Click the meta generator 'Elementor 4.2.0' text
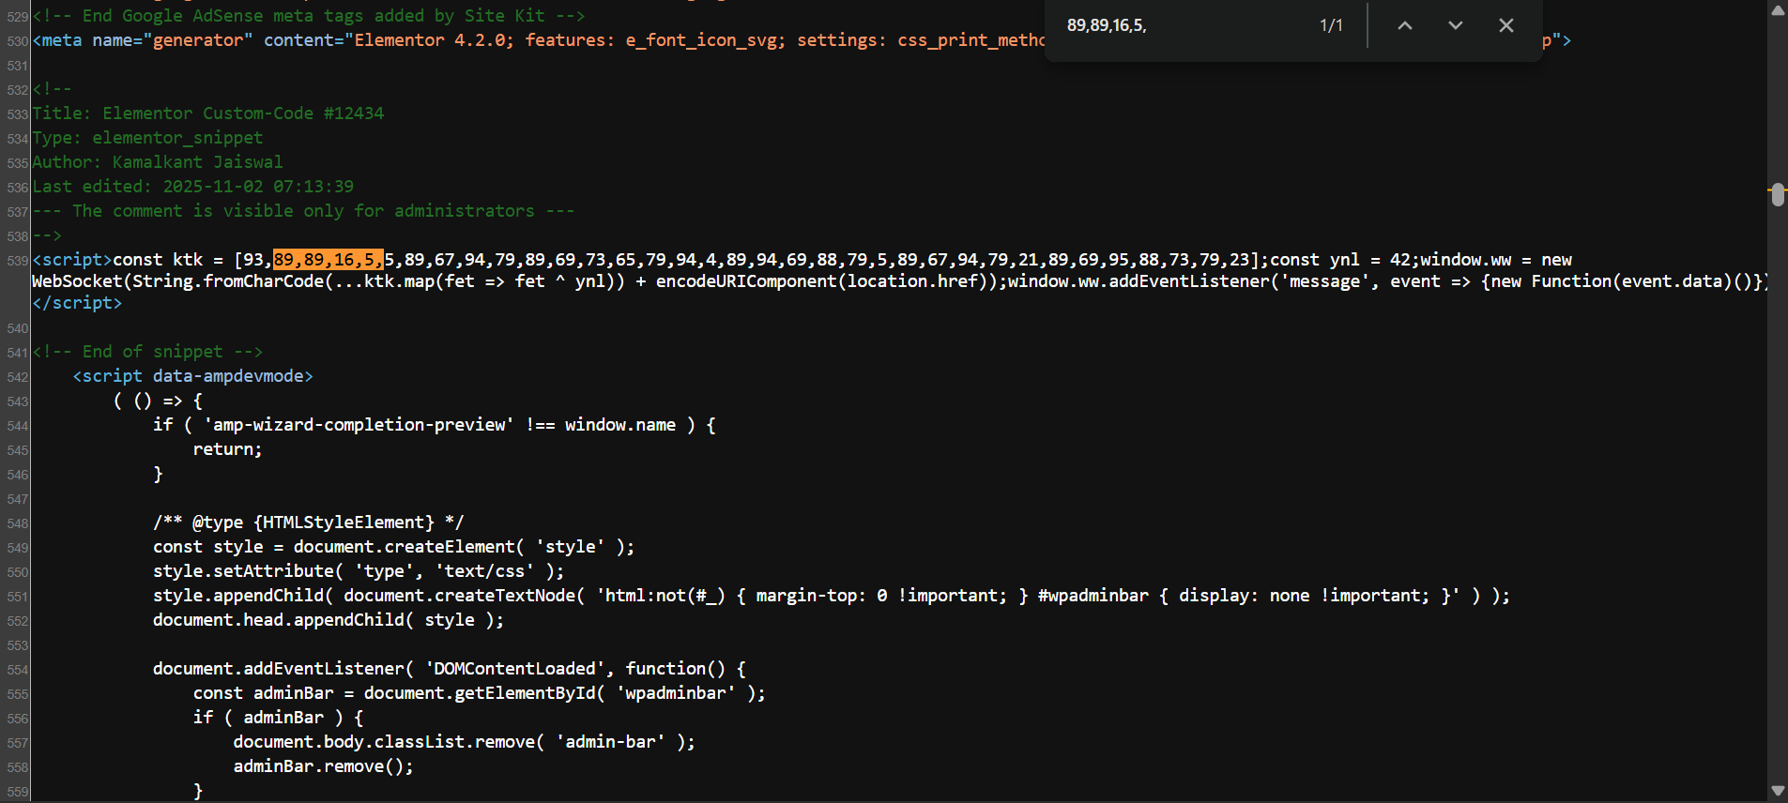Screen dimensions: 1788x803 (x=430, y=40)
